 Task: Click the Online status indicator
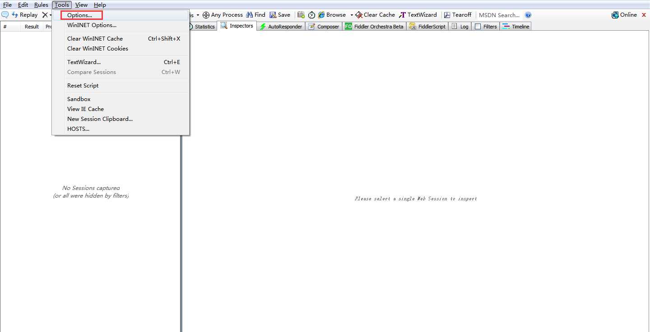click(624, 15)
